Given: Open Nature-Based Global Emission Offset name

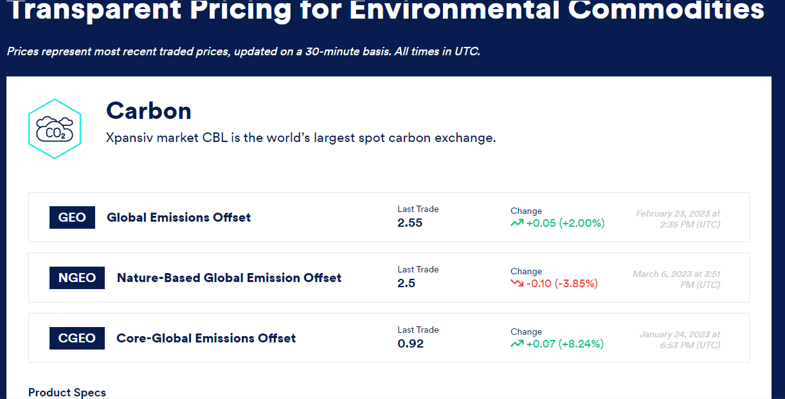Looking at the screenshot, I should click(229, 278).
